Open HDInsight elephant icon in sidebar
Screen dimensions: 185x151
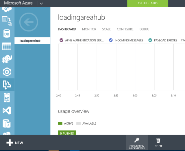(x=7, y=59)
